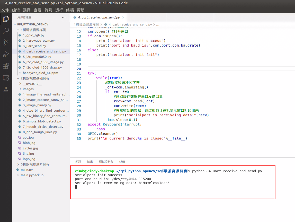Open logo.jpg in explorer
Screen dimensions: 295x222
click(29, 159)
